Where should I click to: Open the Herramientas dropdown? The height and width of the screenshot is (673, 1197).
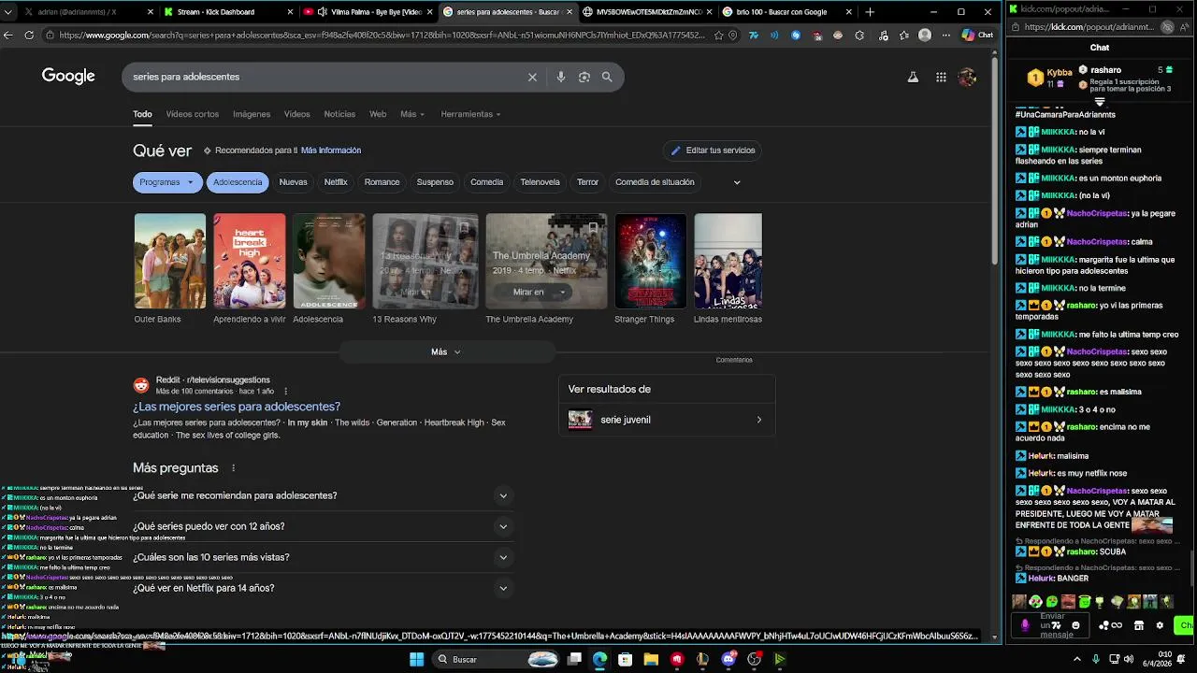tap(470, 114)
